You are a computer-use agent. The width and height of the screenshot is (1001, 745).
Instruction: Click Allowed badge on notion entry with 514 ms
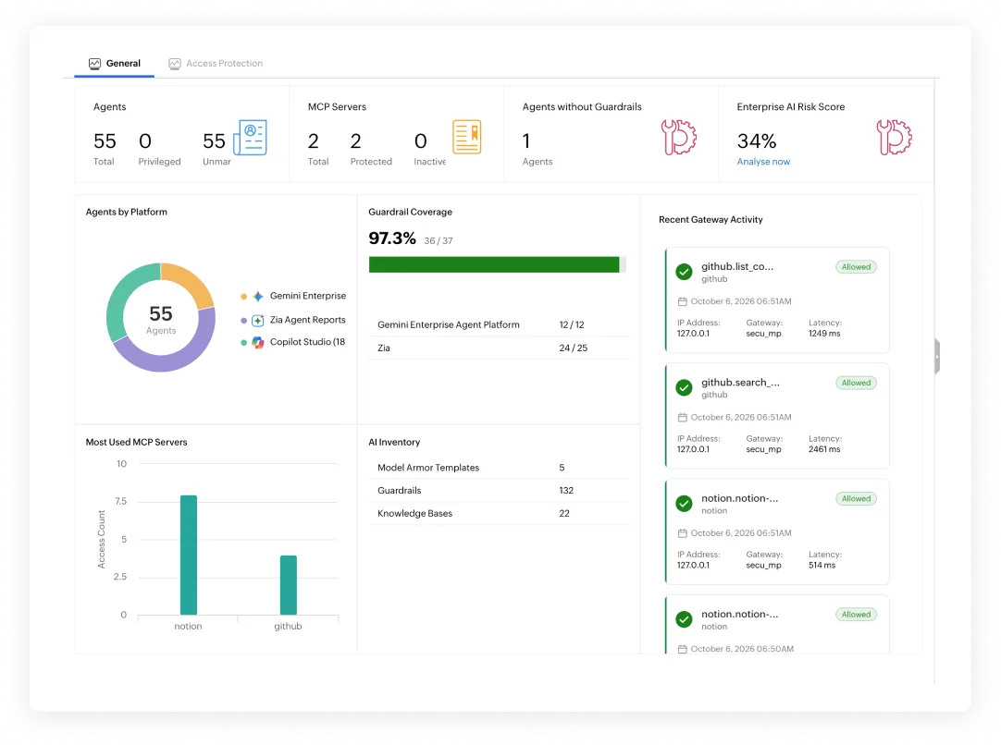tap(856, 499)
